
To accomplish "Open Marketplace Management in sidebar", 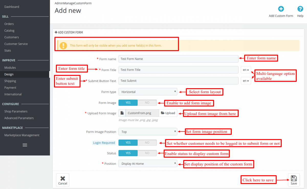I will [22, 135].
